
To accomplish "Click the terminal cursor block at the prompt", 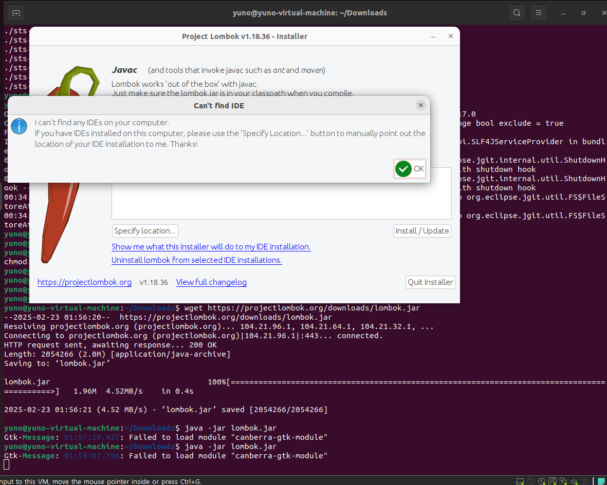I will point(7,464).
